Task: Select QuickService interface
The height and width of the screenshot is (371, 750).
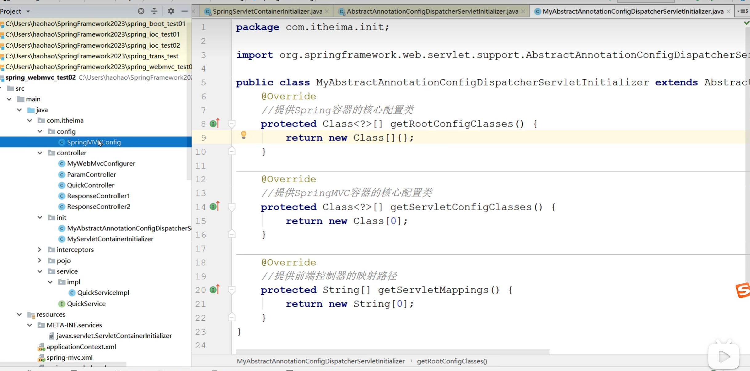Action: [86, 304]
